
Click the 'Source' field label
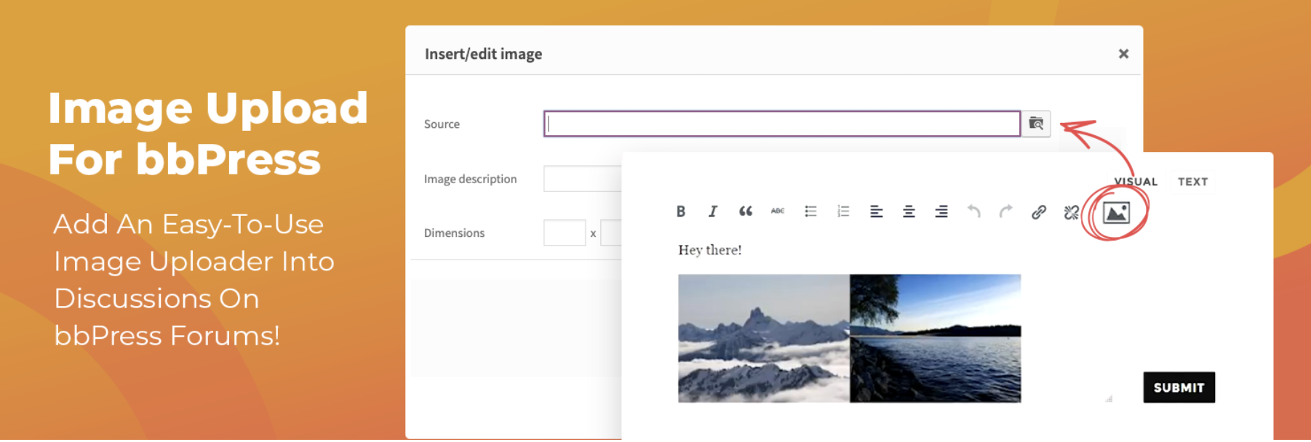click(x=442, y=124)
